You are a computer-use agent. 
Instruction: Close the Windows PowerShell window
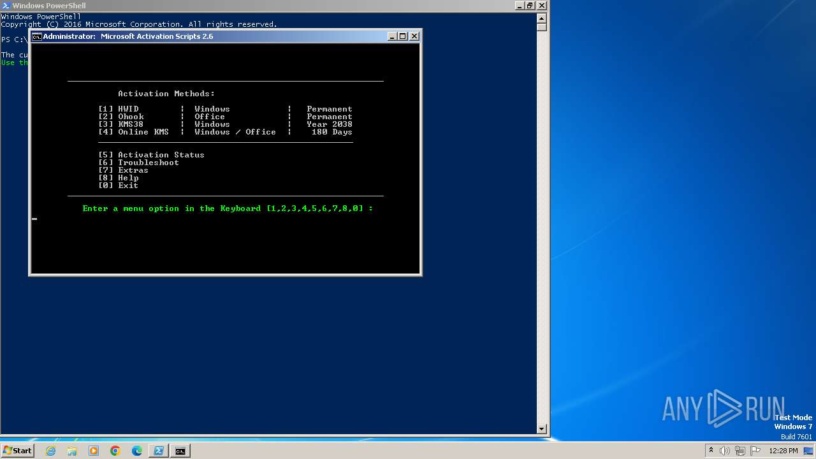541,6
